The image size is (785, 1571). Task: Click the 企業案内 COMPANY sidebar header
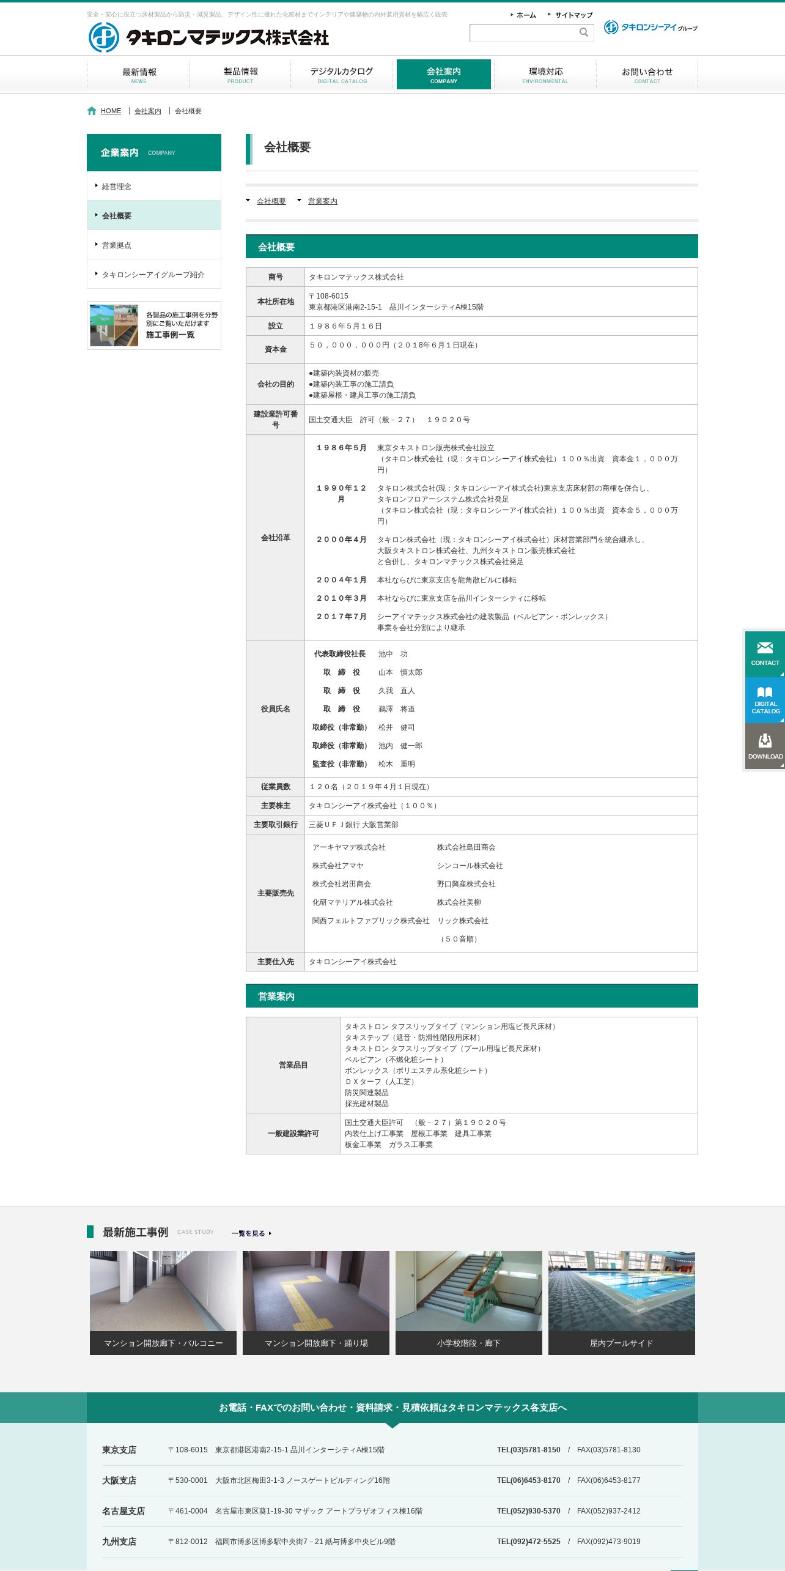154,152
